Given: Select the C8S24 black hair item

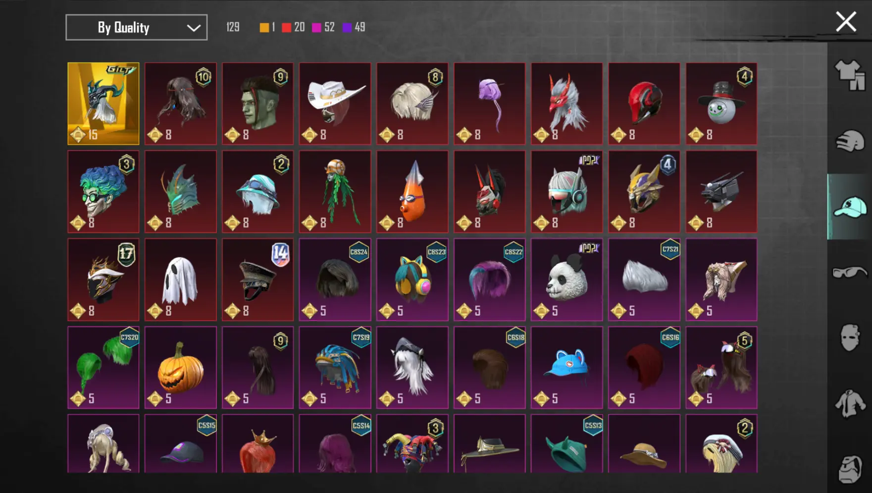Looking at the screenshot, I should [x=335, y=279].
